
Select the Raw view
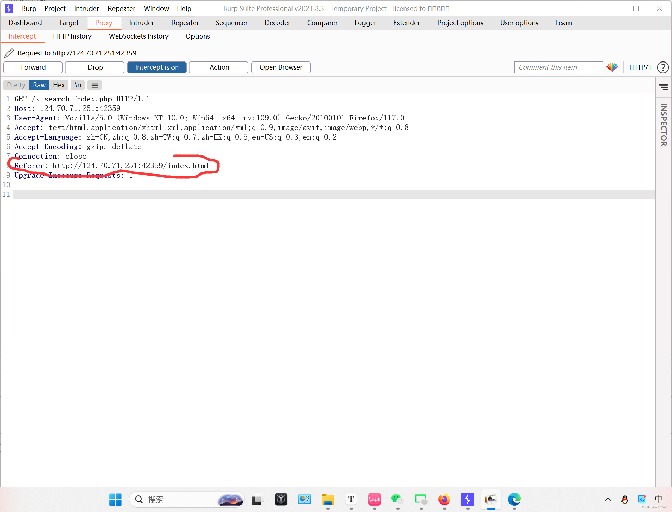click(x=39, y=85)
